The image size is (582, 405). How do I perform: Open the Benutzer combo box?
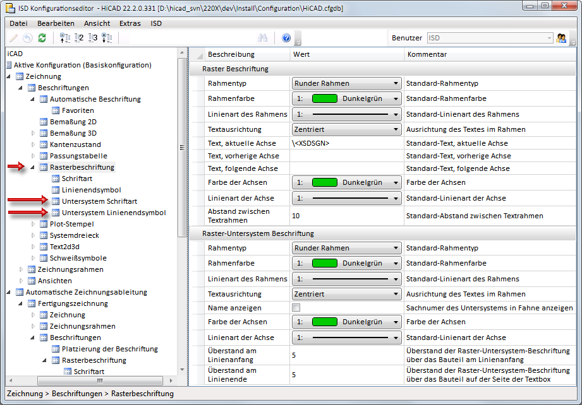click(490, 38)
